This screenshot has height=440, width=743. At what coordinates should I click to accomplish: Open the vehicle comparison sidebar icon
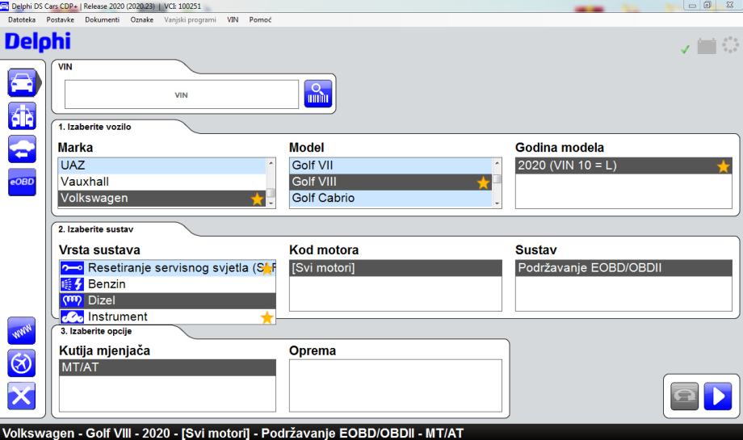tap(23, 116)
